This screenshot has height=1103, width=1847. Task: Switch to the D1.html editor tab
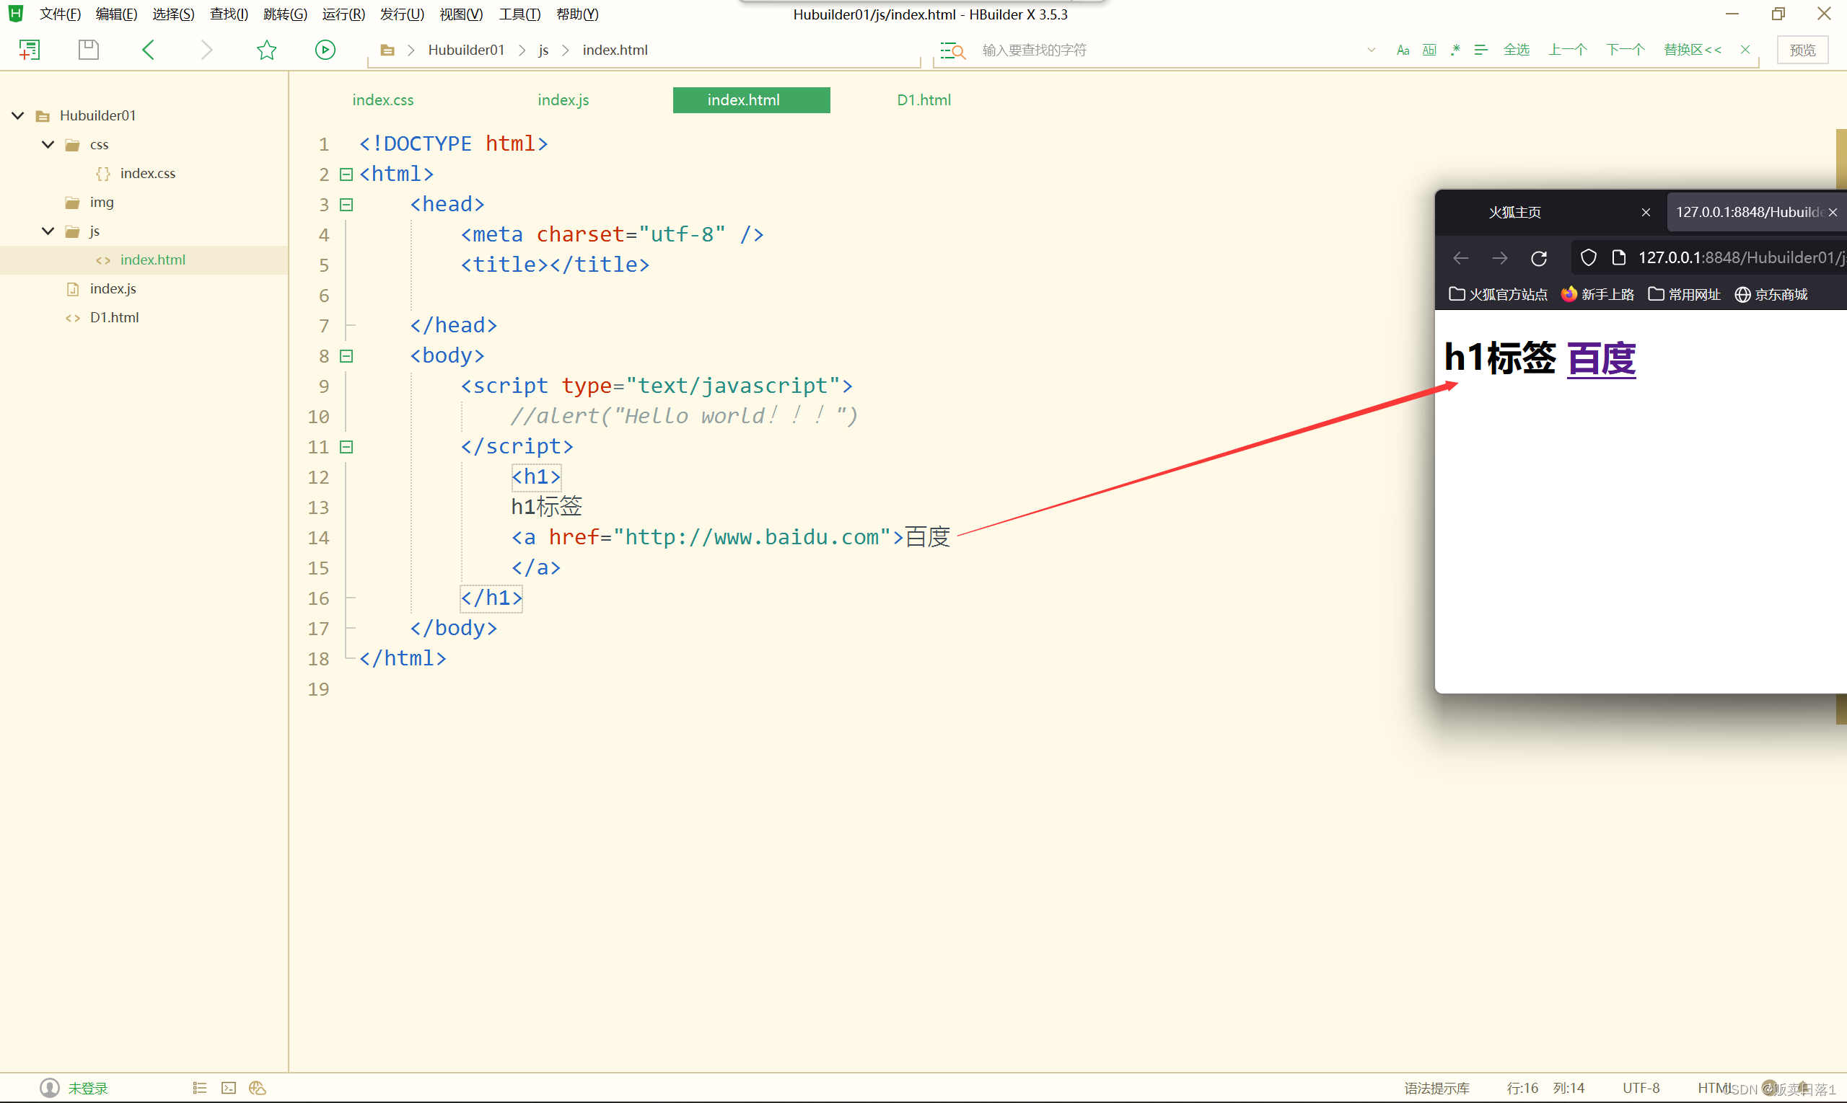click(x=923, y=99)
